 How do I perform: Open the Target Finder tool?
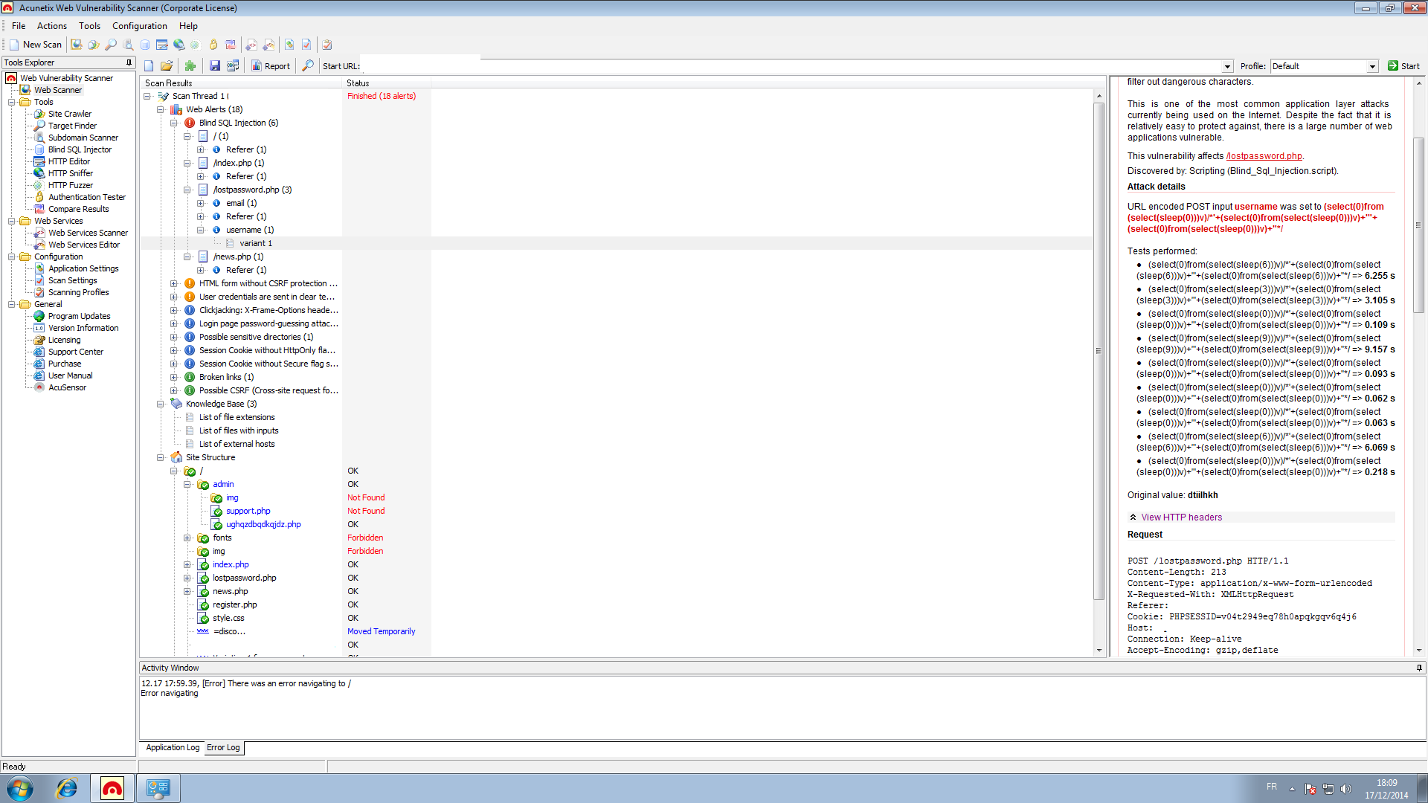[71, 126]
